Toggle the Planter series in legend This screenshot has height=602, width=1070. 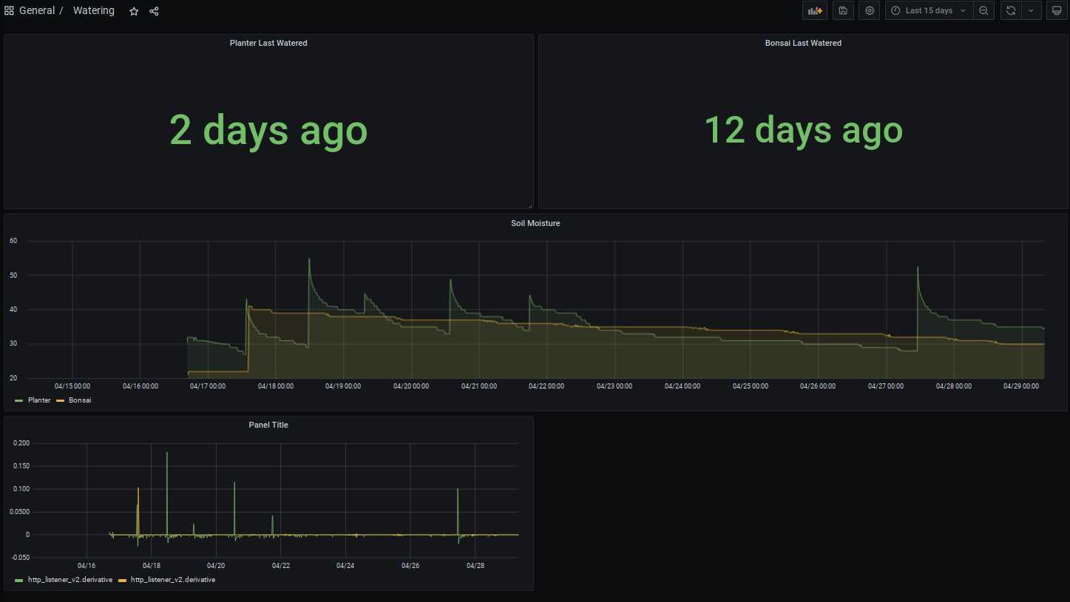pos(39,400)
